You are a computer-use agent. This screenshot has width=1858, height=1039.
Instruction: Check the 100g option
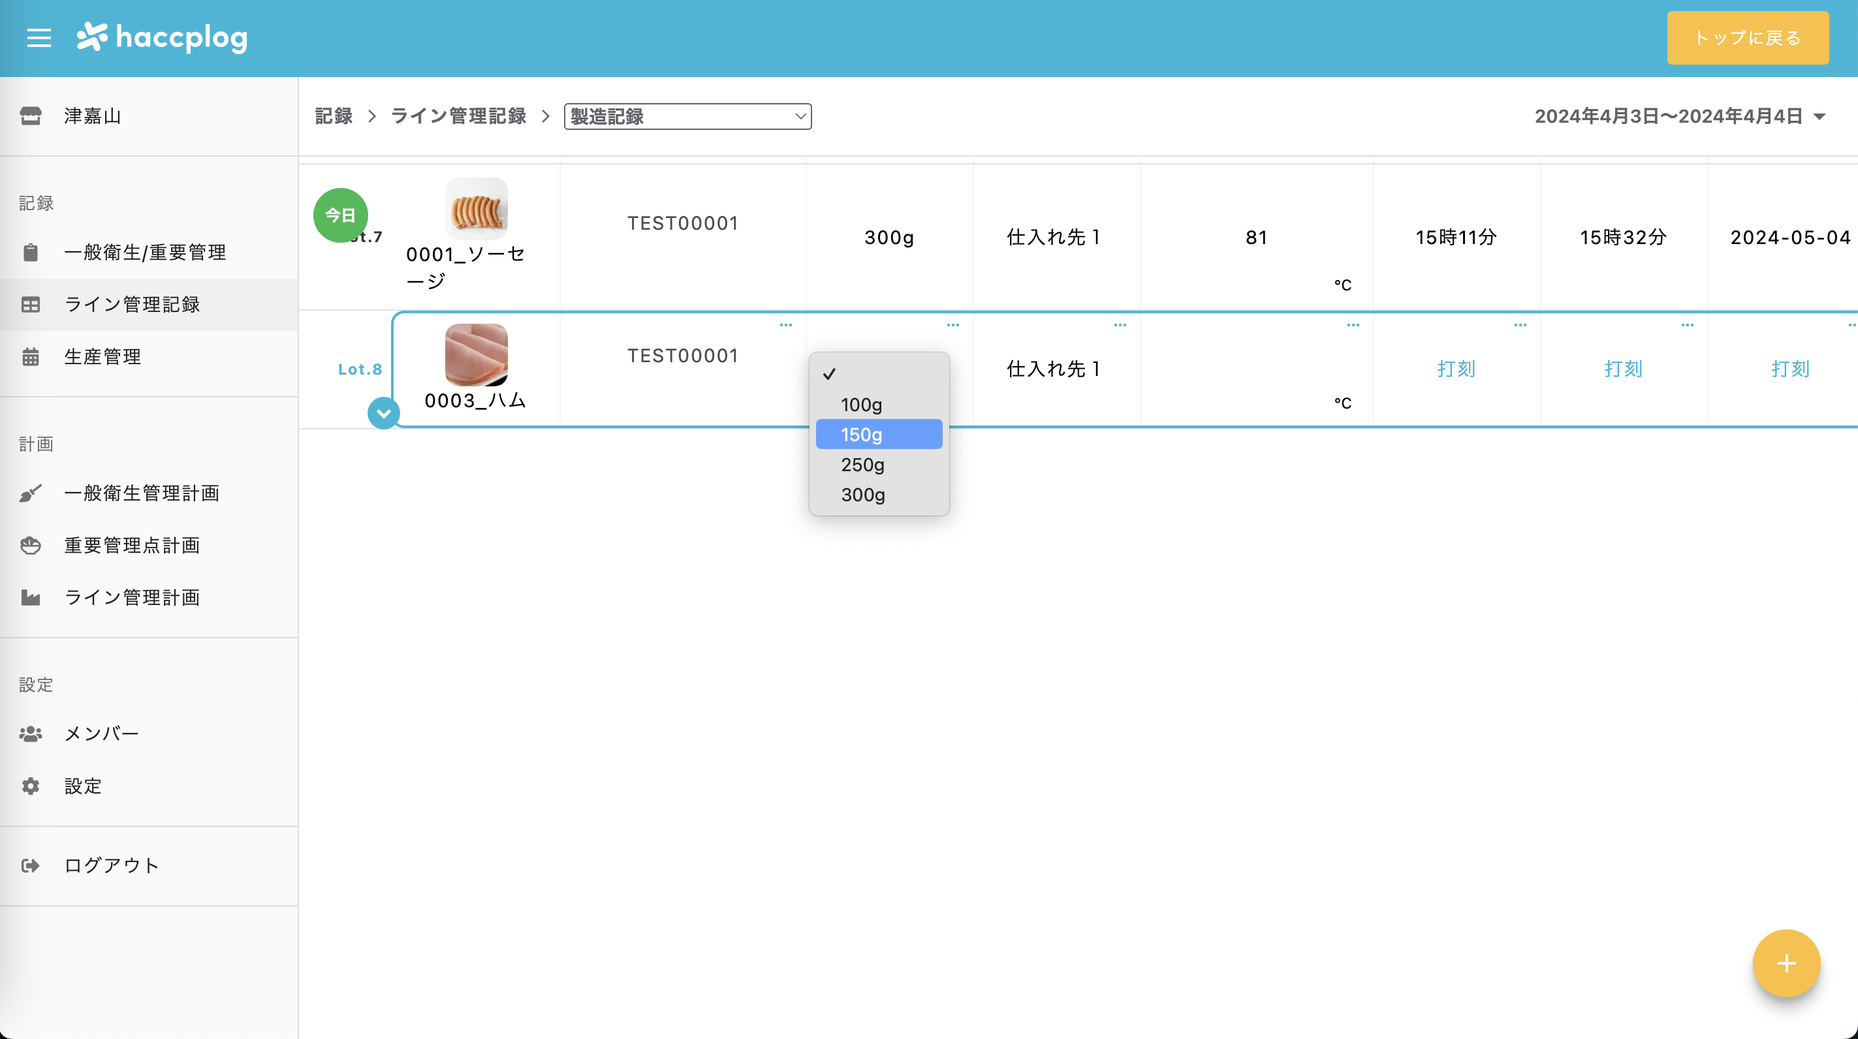[862, 405]
